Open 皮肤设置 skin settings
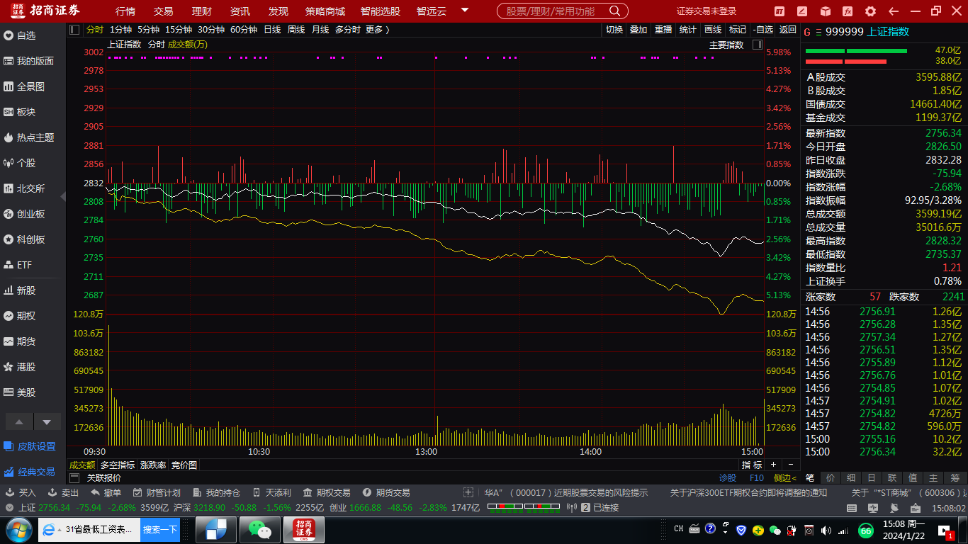This screenshot has height=544, width=968. point(30,446)
